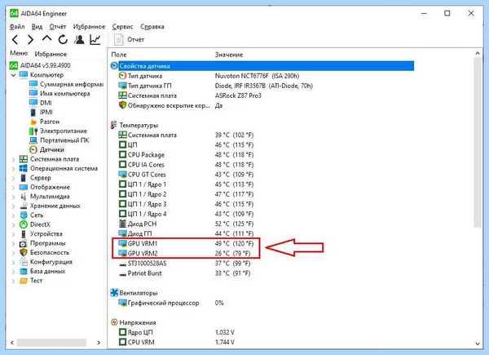Open the Отчёт menu in menu bar
This screenshot has width=489, height=355.
(x=58, y=27)
